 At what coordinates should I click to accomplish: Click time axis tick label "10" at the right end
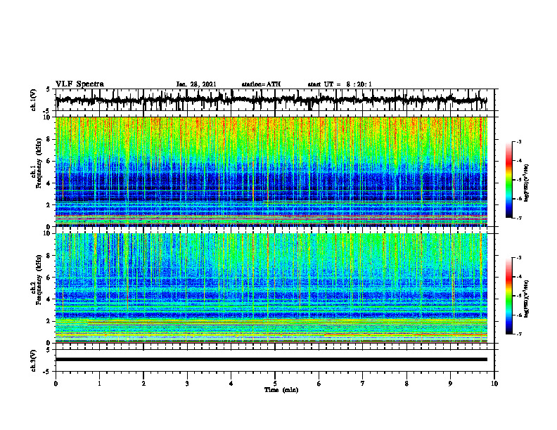click(x=494, y=384)
